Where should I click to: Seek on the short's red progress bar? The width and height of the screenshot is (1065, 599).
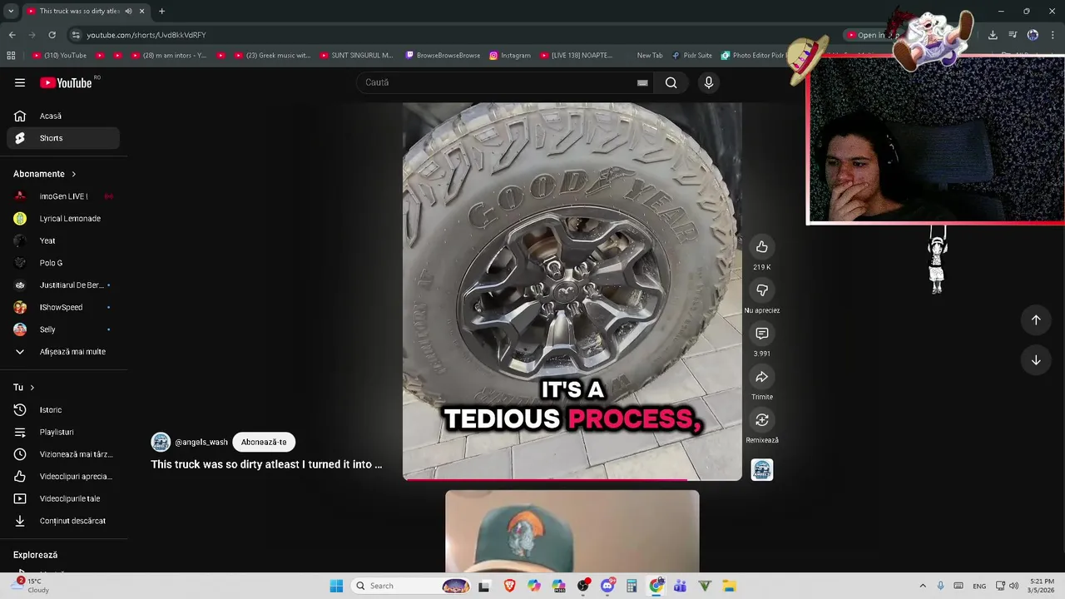[x=572, y=479]
